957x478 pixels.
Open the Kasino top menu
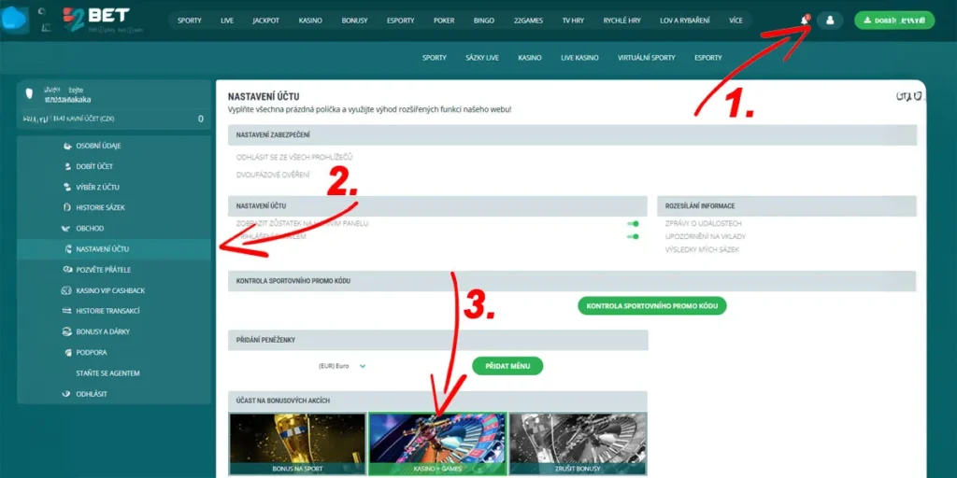[x=310, y=21]
